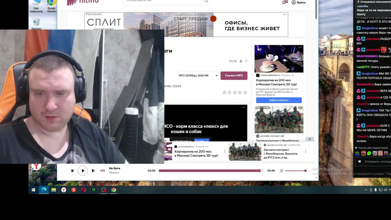Open the Сплит offices banner ad
391x220 pixels.
tap(186, 24)
